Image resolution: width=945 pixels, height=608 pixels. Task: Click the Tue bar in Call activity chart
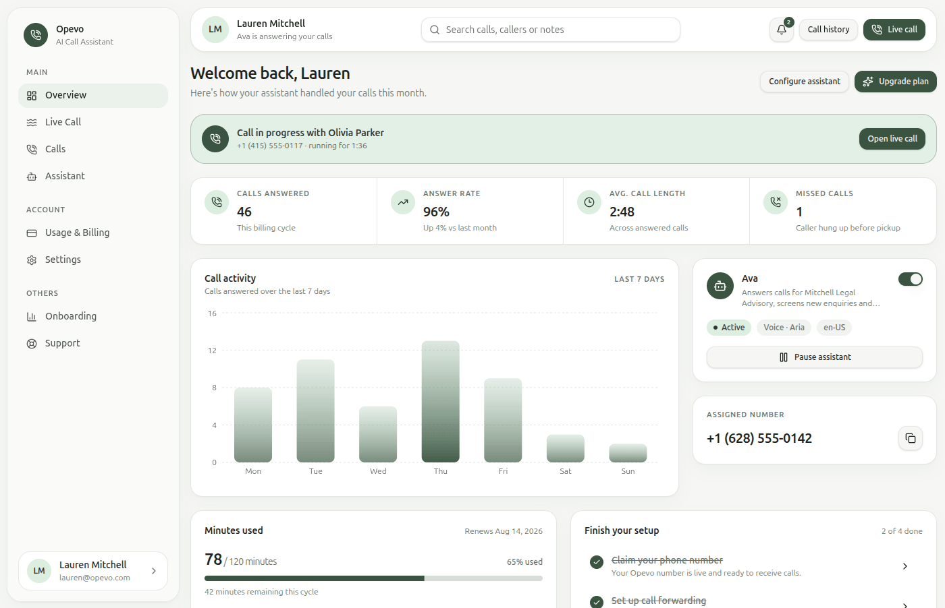[316, 411]
